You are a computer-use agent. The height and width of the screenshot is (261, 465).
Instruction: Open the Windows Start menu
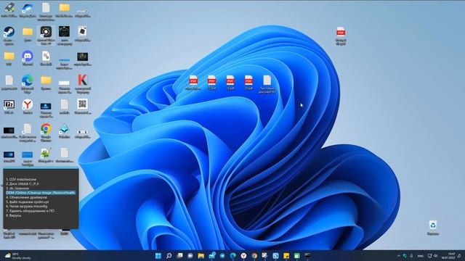coord(158,256)
